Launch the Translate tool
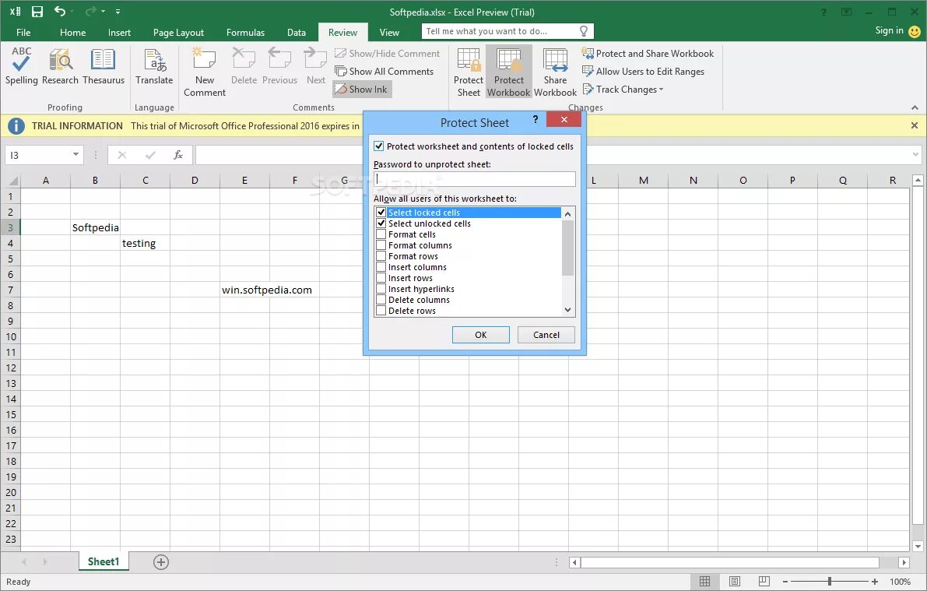Screen dimensions: 927x591 click(154, 65)
